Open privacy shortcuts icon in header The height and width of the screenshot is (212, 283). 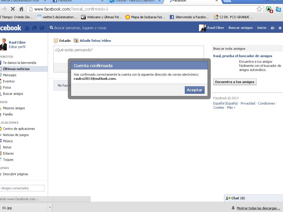click(273, 28)
